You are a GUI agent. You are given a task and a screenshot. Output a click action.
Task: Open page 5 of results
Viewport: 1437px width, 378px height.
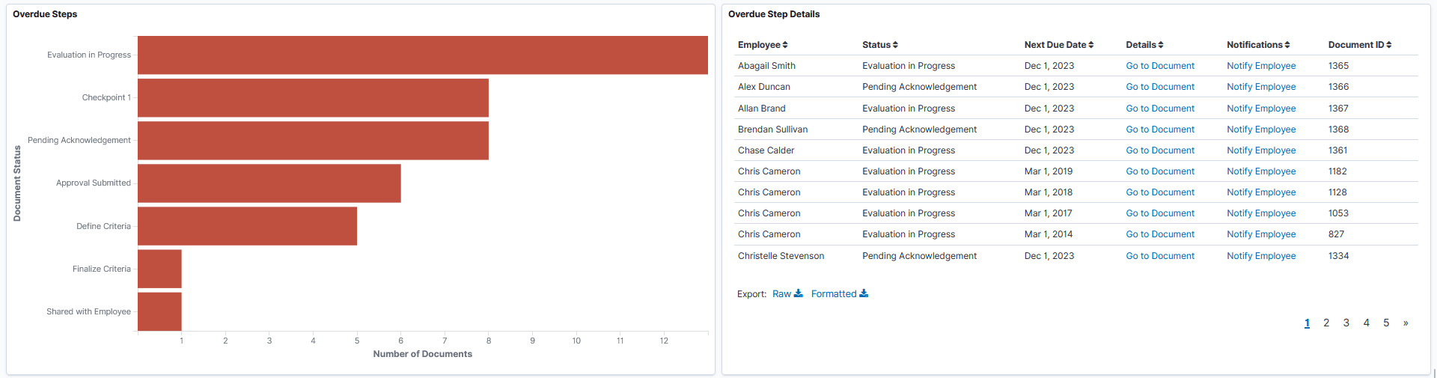pos(1386,323)
